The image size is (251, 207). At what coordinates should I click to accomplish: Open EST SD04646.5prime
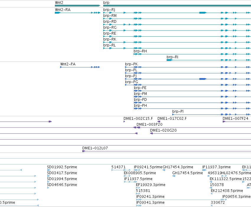point(62,185)
